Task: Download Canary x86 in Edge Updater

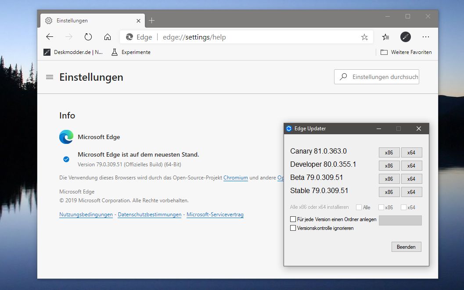Action: (x=389, y=153)
